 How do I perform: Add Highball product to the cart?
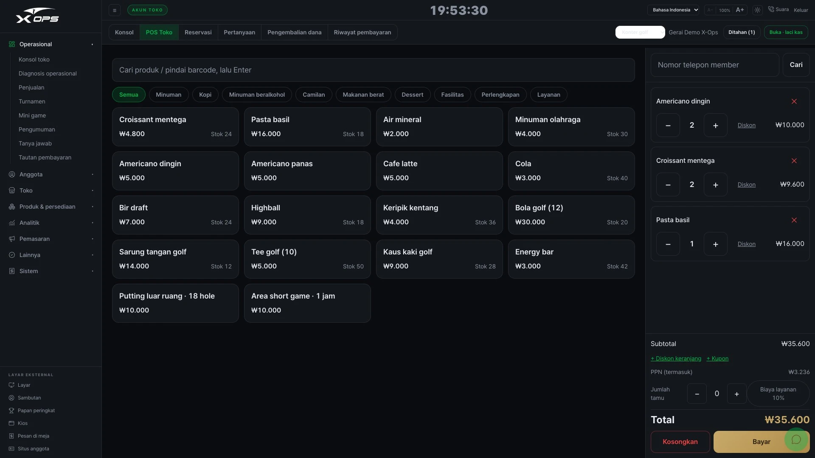click(x=307, y=215)
